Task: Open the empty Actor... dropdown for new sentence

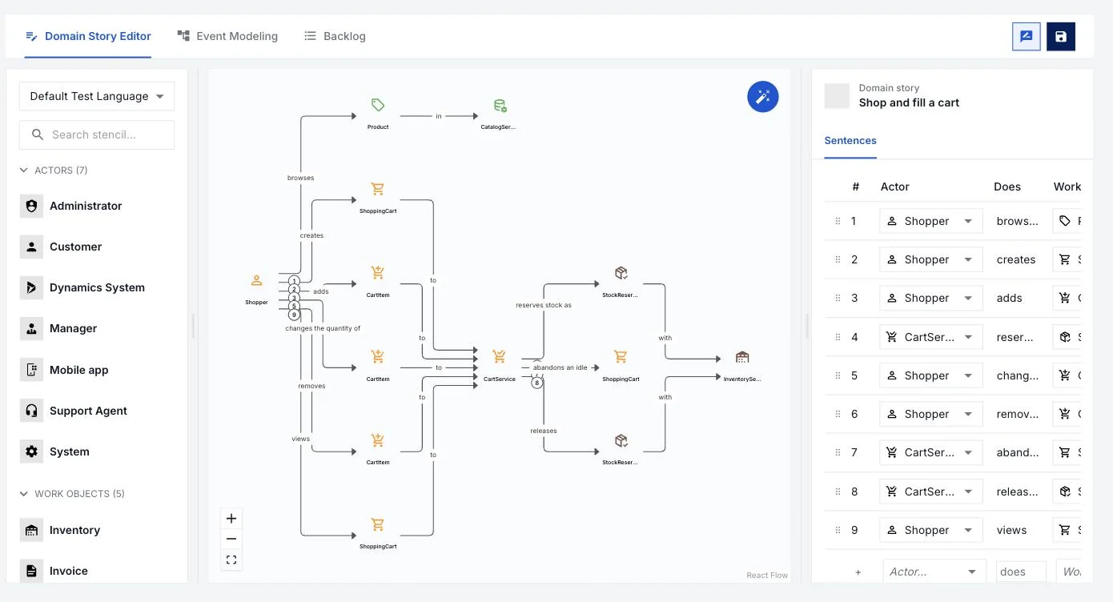Action: tap(934, 572)
